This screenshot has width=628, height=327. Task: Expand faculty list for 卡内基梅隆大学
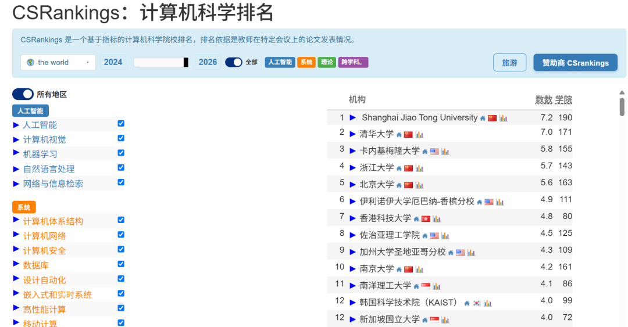pyautogui.click(x=353, y=151)
